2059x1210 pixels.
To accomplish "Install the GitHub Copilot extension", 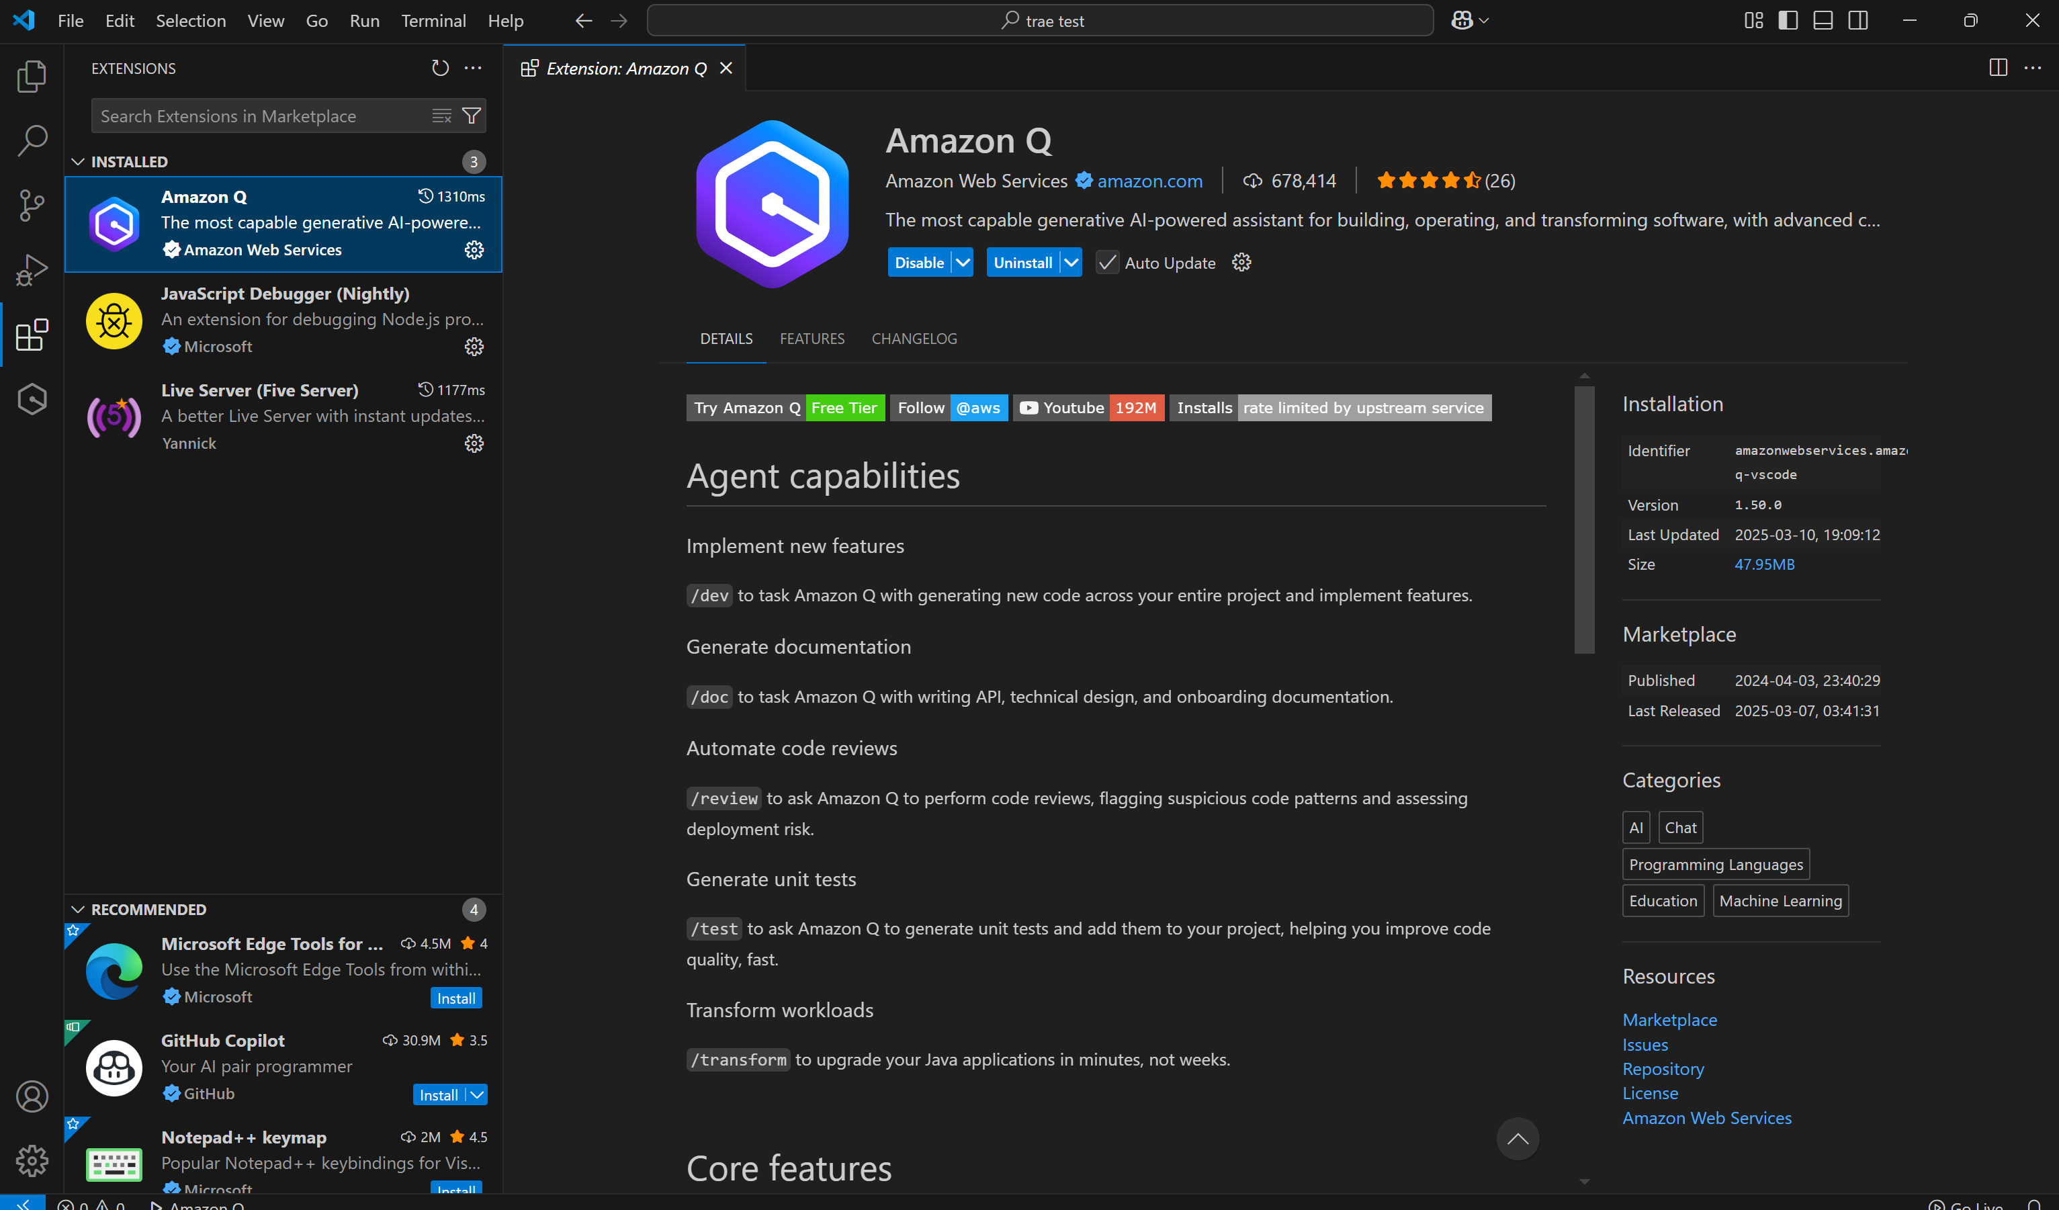I will tap(439, 1095).
